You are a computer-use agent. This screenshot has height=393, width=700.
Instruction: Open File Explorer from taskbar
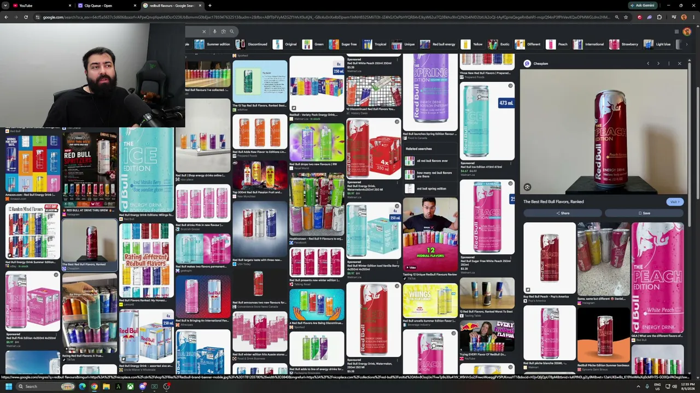point(106,386)
